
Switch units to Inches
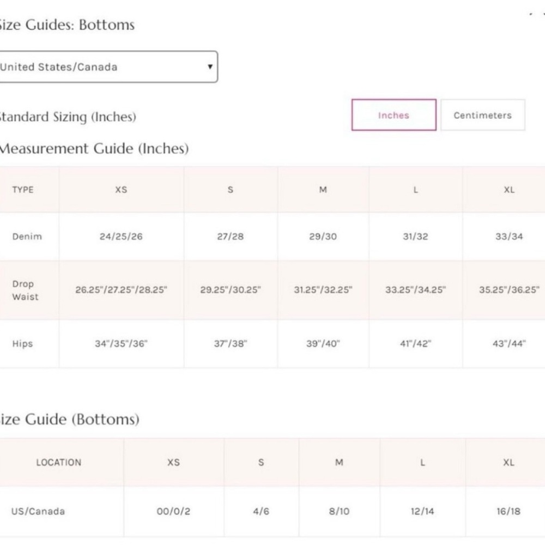394,115
